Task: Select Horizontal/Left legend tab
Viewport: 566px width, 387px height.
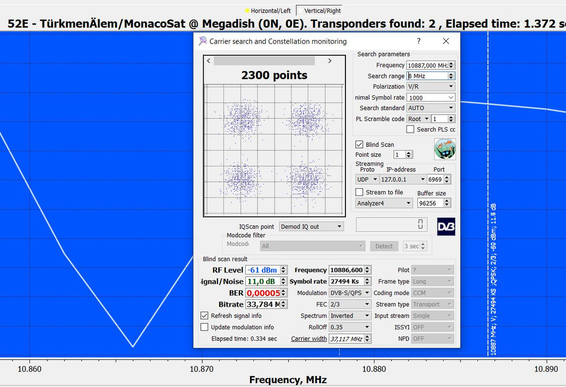Action: click(268, 11)
